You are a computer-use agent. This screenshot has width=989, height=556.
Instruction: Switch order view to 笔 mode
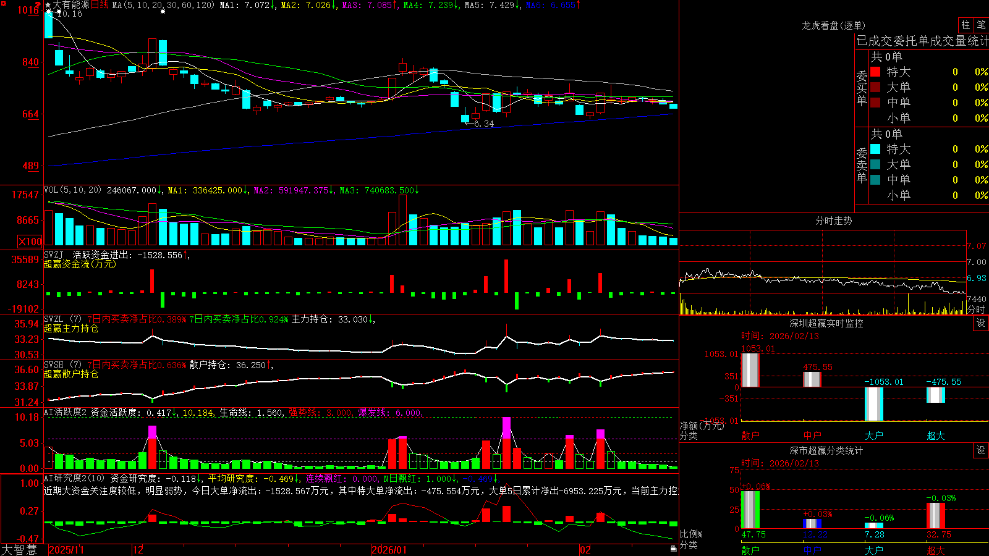[981, 25]
